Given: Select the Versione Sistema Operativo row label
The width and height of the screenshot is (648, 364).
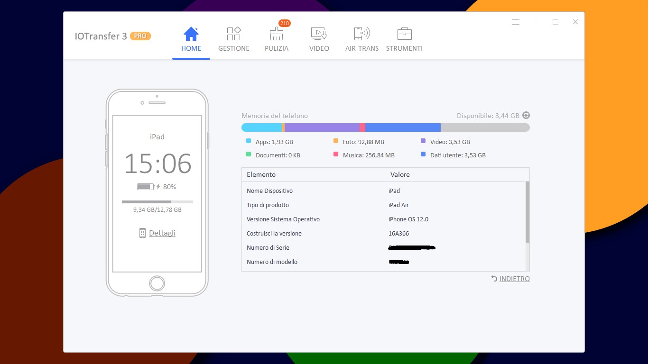Looking at the screenshot, I should 283,219.
